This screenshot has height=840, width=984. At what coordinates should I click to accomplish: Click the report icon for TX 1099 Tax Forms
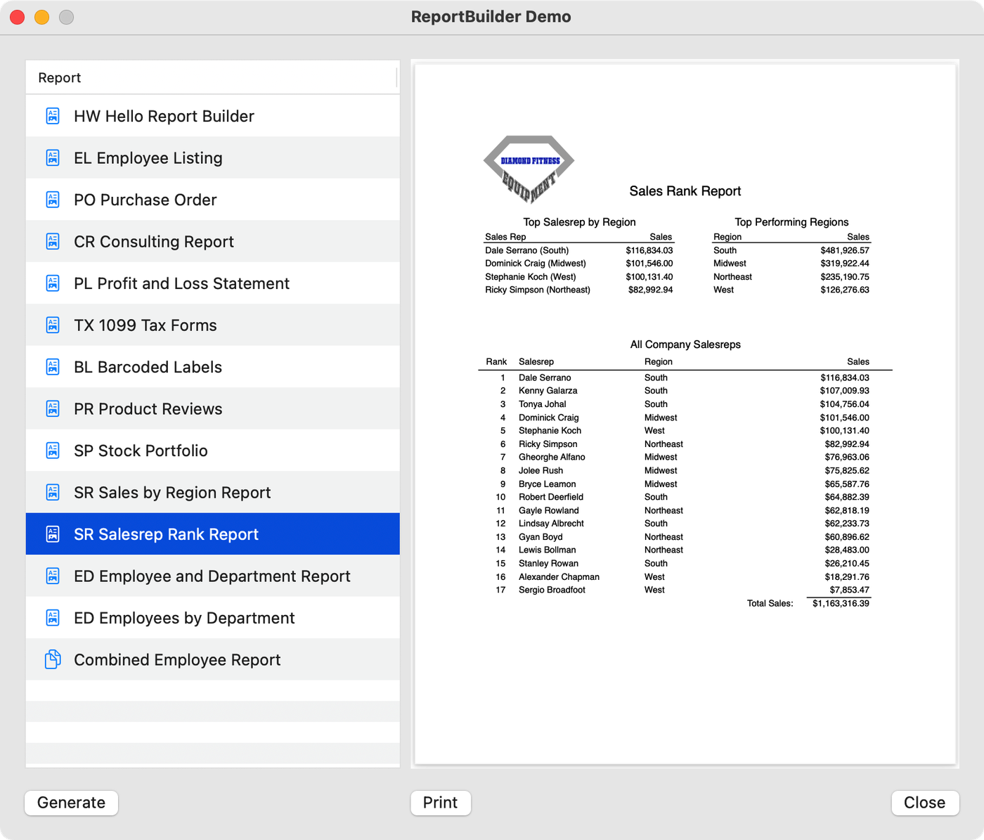tap(53, 325)
